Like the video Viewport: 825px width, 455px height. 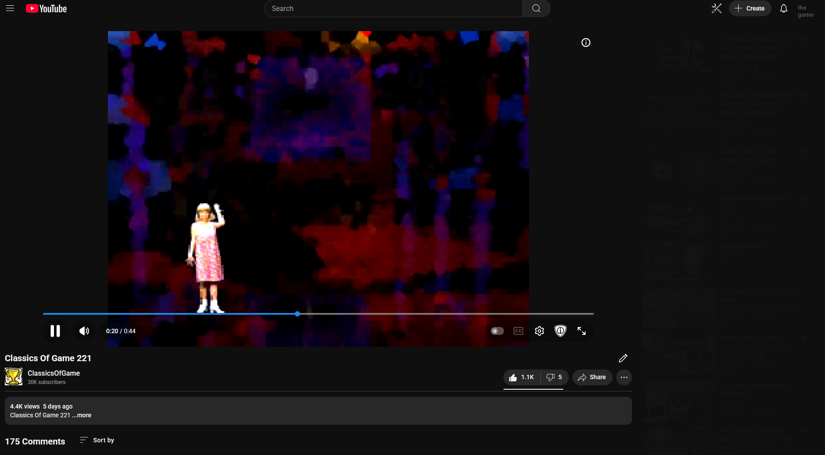point(521,377)
